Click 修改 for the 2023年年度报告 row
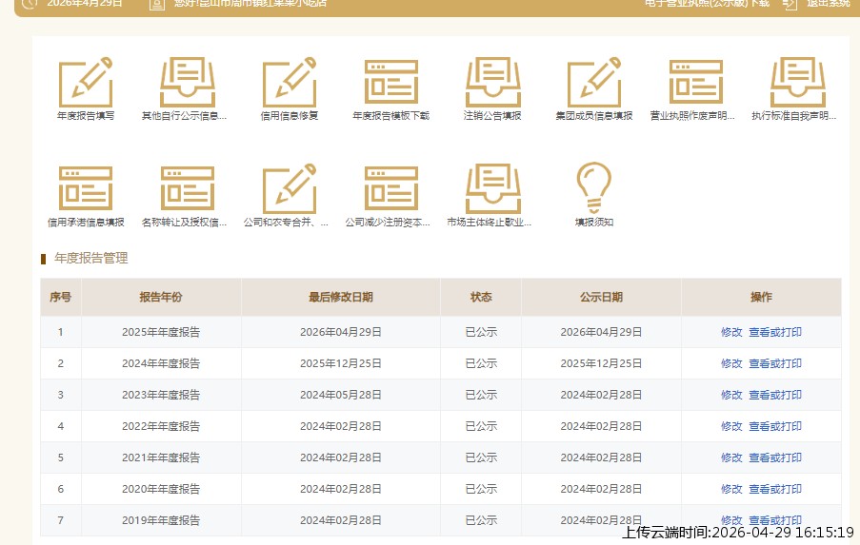Screen dimensions: 860x545 coord(730,395)
